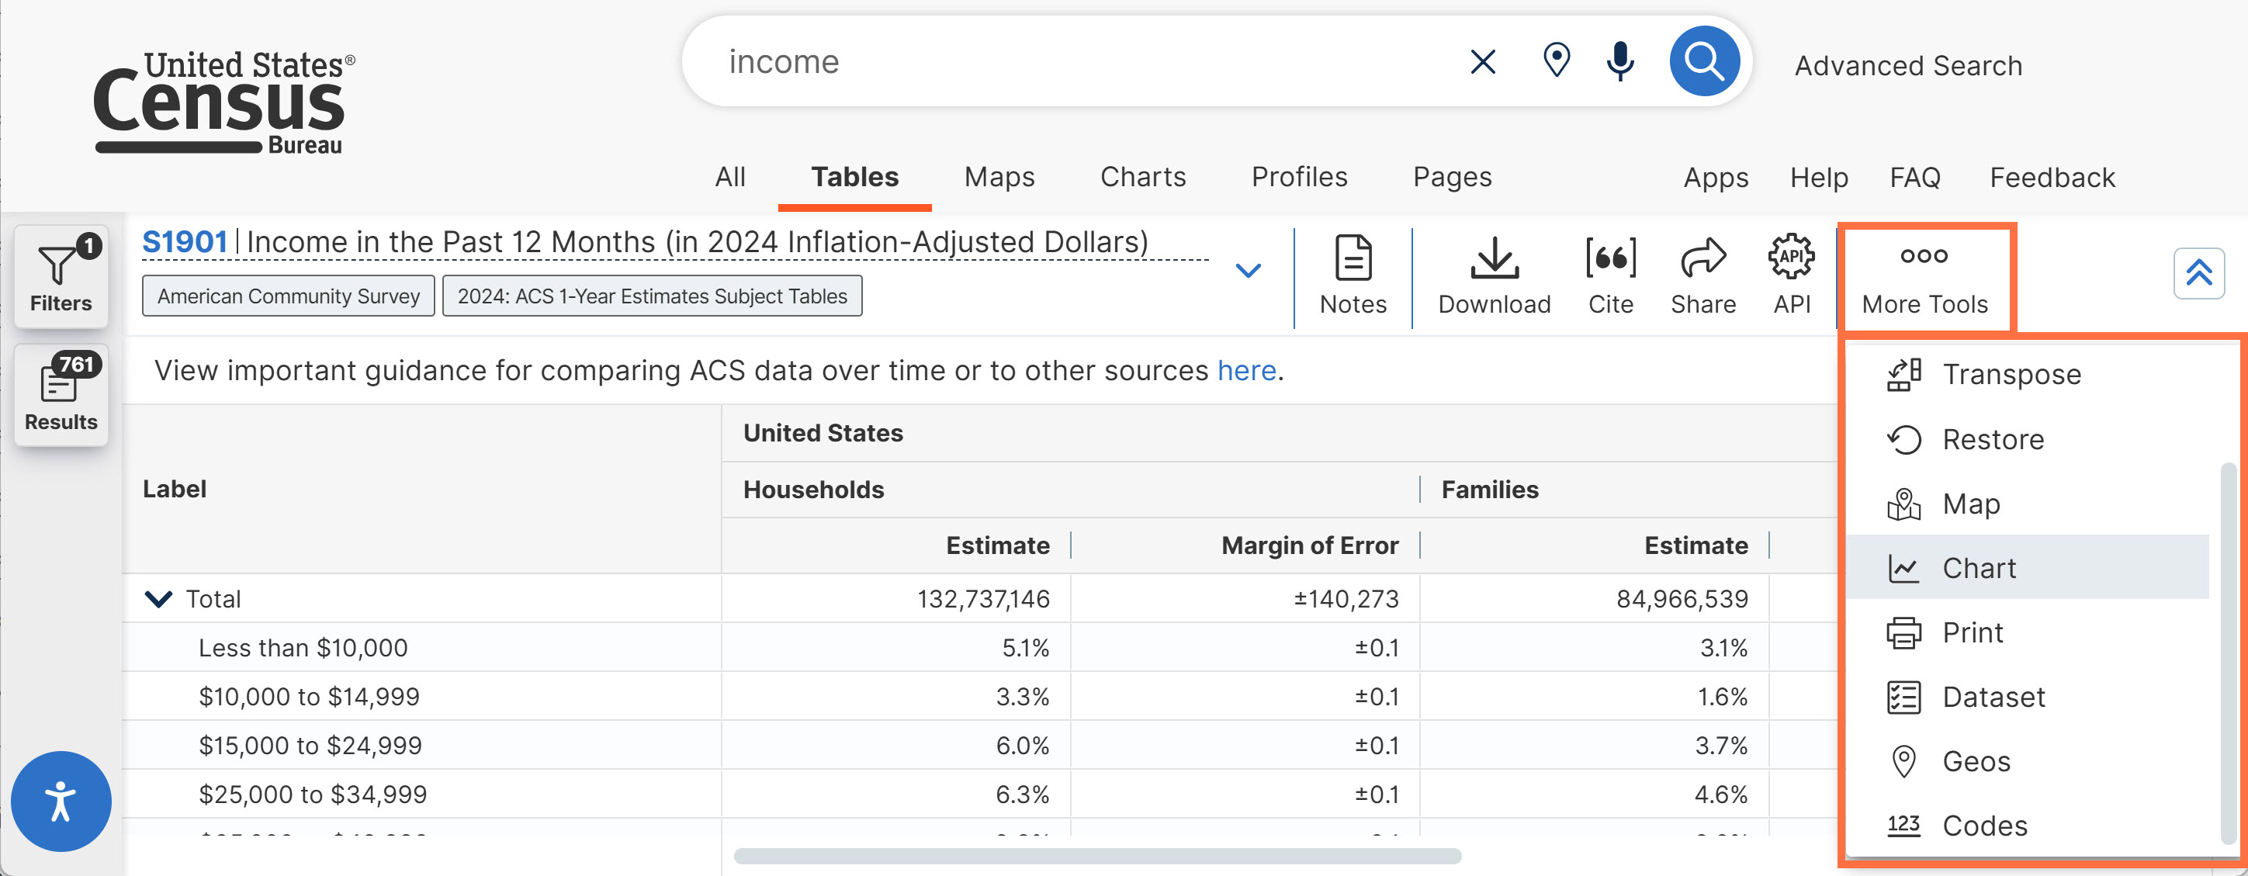2248x876 pixels.
Task: Expand the table title dropdown chevron
Action: (x=1248, y=271)
